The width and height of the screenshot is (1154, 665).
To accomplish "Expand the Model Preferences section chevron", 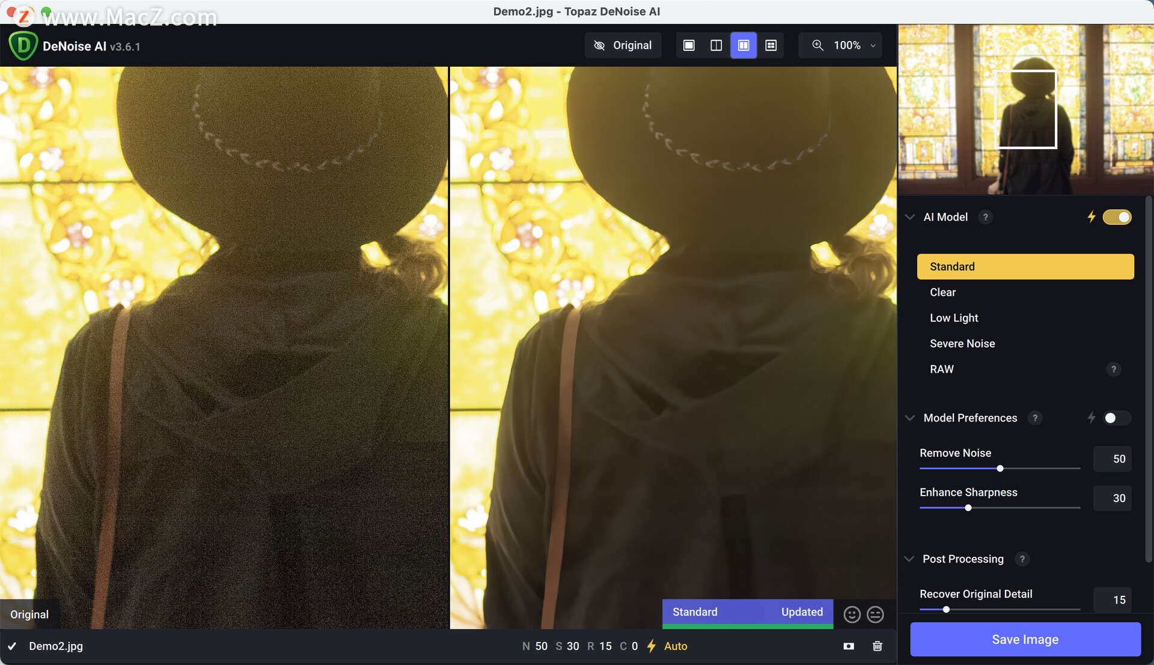I will [911, 418].
